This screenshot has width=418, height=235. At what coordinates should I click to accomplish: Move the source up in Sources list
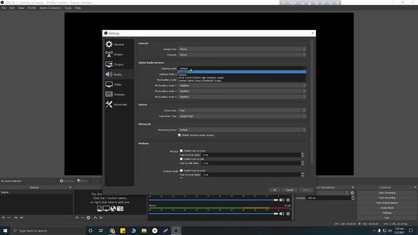click(x=95, y=217)
